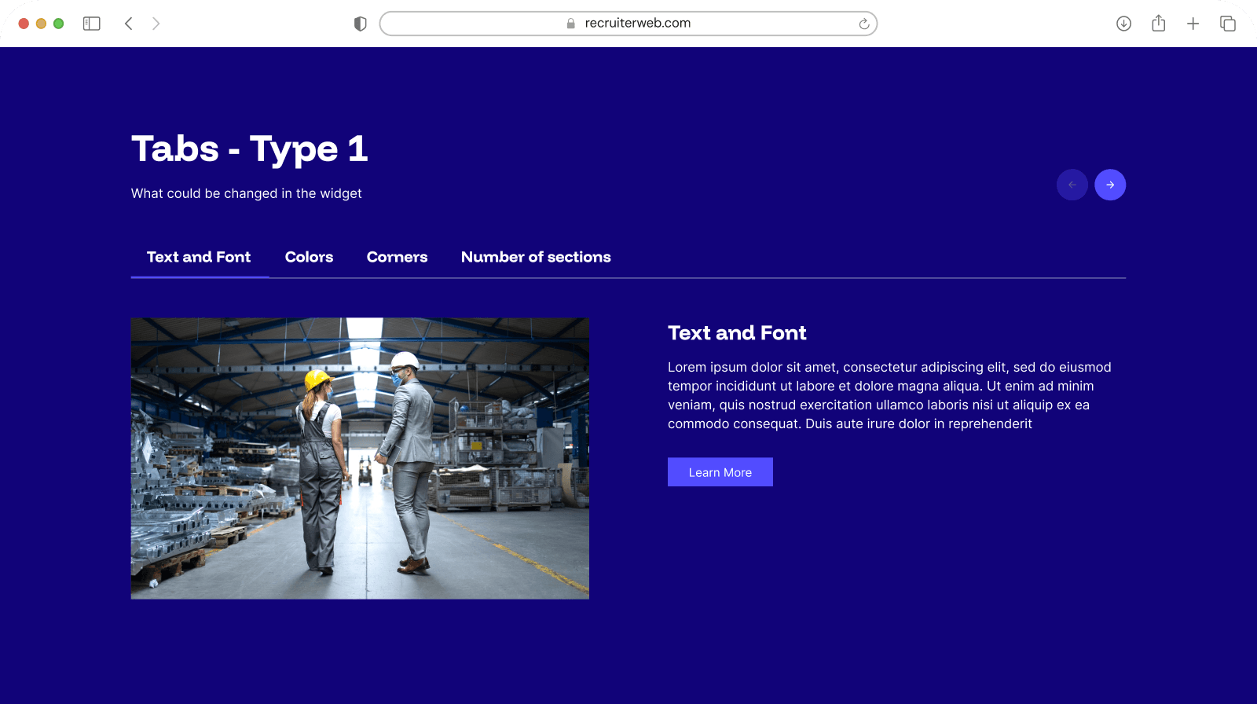Click the Learn More button
The height and width of the screenshot is (704, 1257).
tap(720, 472)
